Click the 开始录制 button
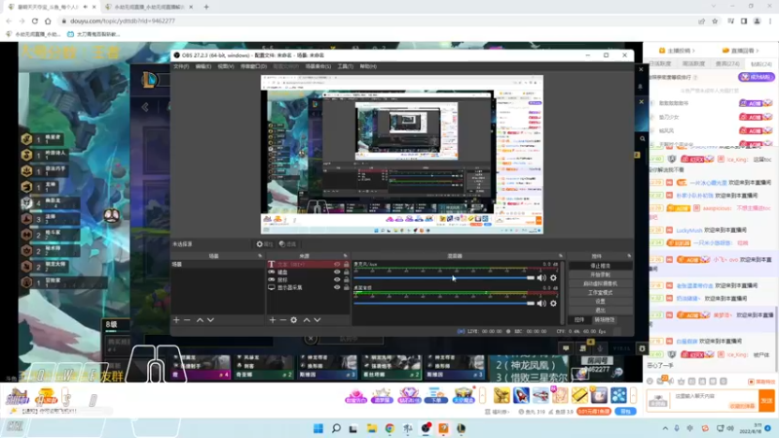This screenshot has width=779, height=438. pos(600,274)
